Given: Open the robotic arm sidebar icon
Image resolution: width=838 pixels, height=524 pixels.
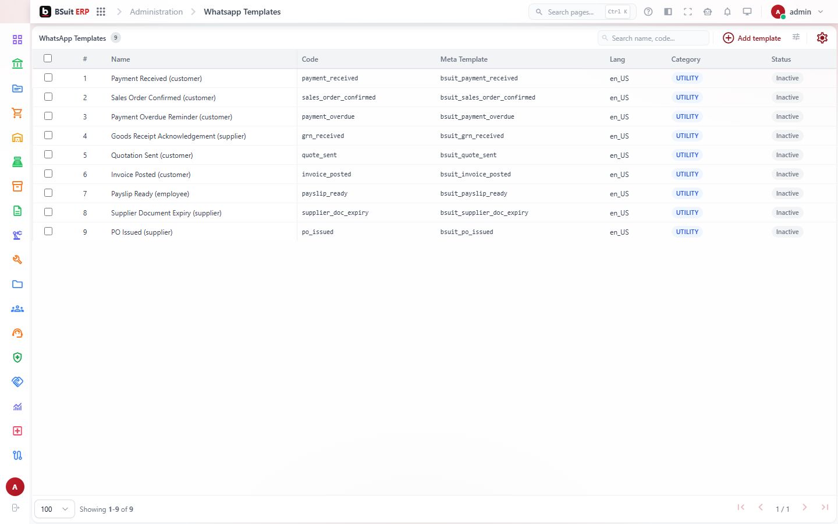Looking at the screenshot, I should 17,235.
